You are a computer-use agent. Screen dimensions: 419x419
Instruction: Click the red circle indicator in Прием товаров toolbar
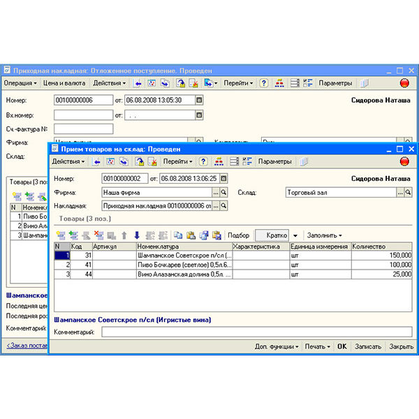click(404, 162)
